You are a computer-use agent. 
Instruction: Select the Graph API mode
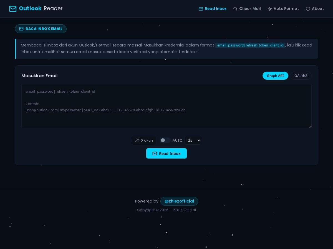click(275, 76)
